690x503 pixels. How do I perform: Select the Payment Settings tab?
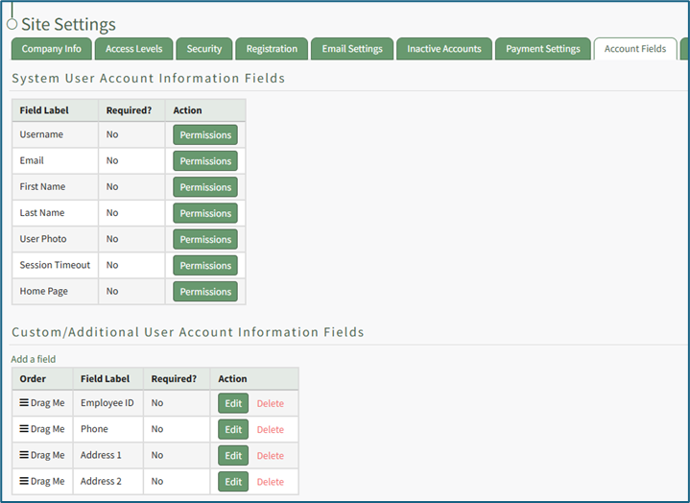click(542, 49)
